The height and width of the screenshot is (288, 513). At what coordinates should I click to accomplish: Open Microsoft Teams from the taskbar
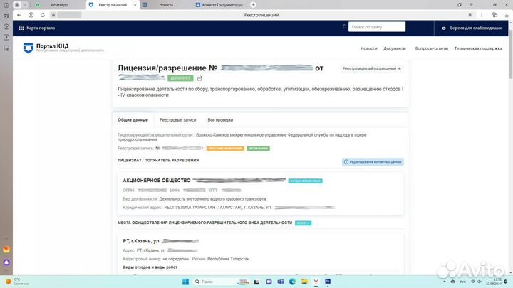[281, 282]
